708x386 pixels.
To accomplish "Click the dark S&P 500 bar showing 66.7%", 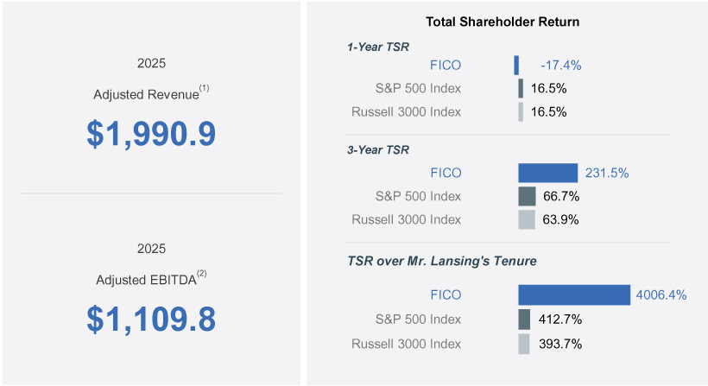I will click(527, 197).
